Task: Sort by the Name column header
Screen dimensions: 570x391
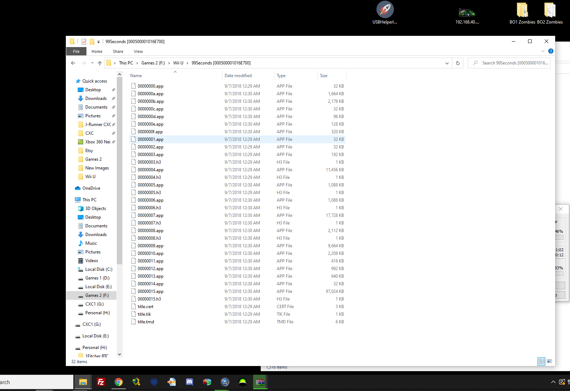Action: 175,76
